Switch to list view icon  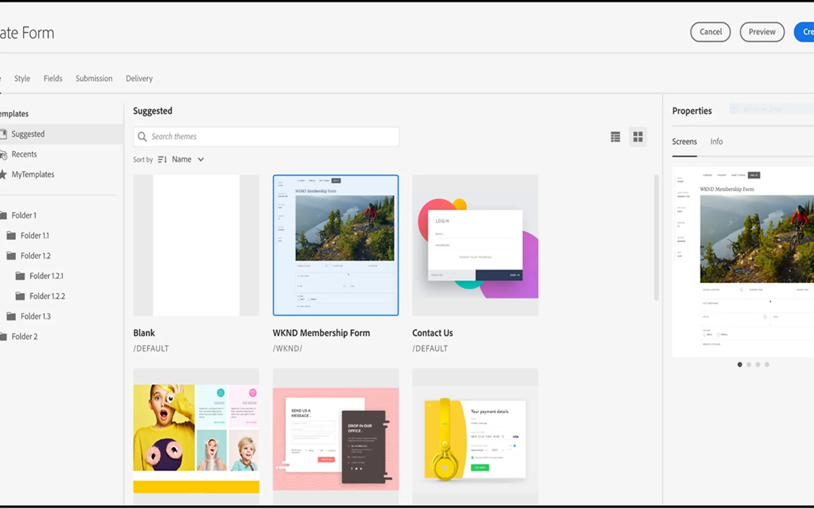[x=615, y=136]
